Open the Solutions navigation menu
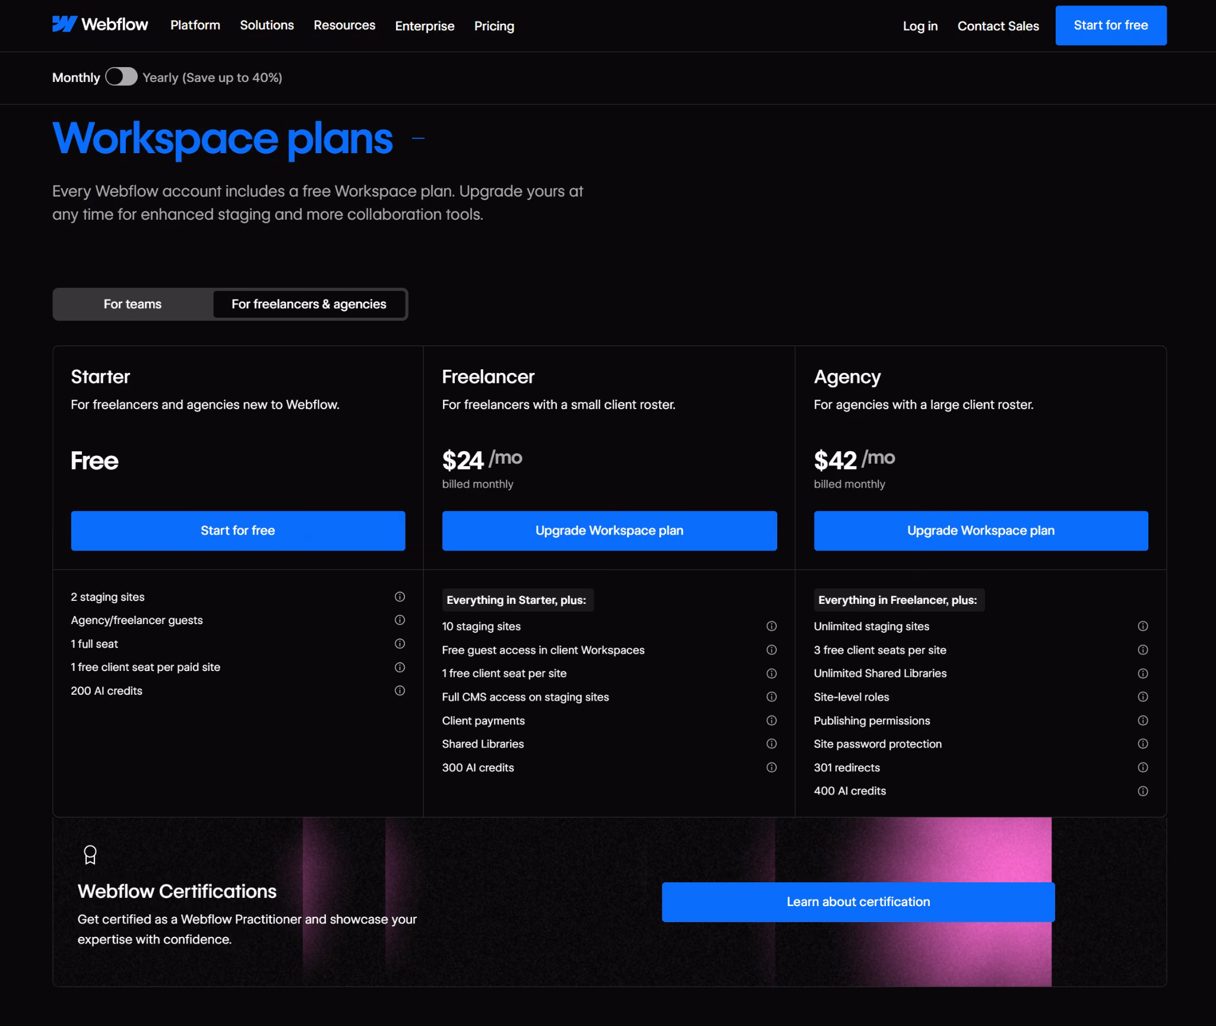 coord(267,25)
